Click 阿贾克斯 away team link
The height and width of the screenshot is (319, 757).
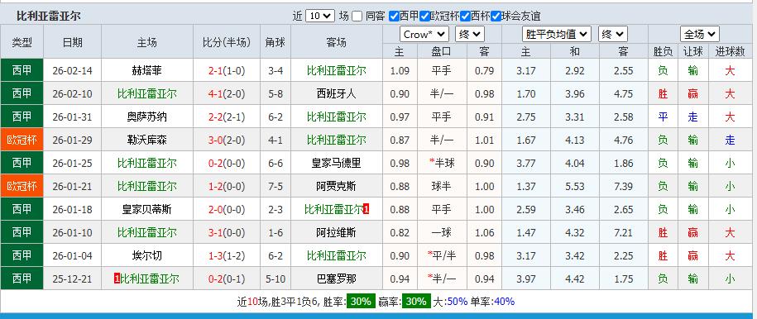[337, 186]
